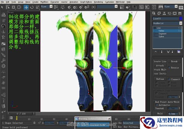Click Quick Render teapot icon
Screen dimensions: 184x129
(x=181, y=7)
